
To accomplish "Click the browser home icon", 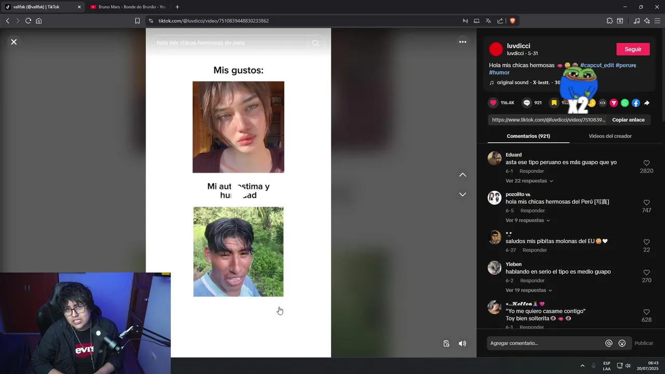I will tap(38, 21).
